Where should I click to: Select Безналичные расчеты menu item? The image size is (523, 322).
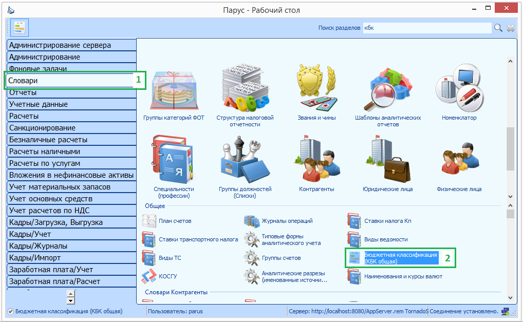click(71, 140)
